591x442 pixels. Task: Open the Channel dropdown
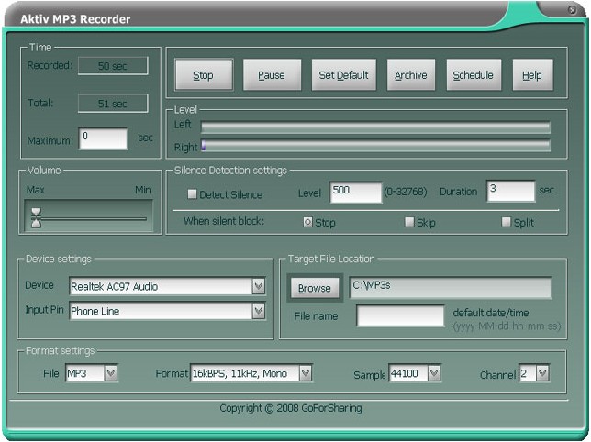pos(542,373)
